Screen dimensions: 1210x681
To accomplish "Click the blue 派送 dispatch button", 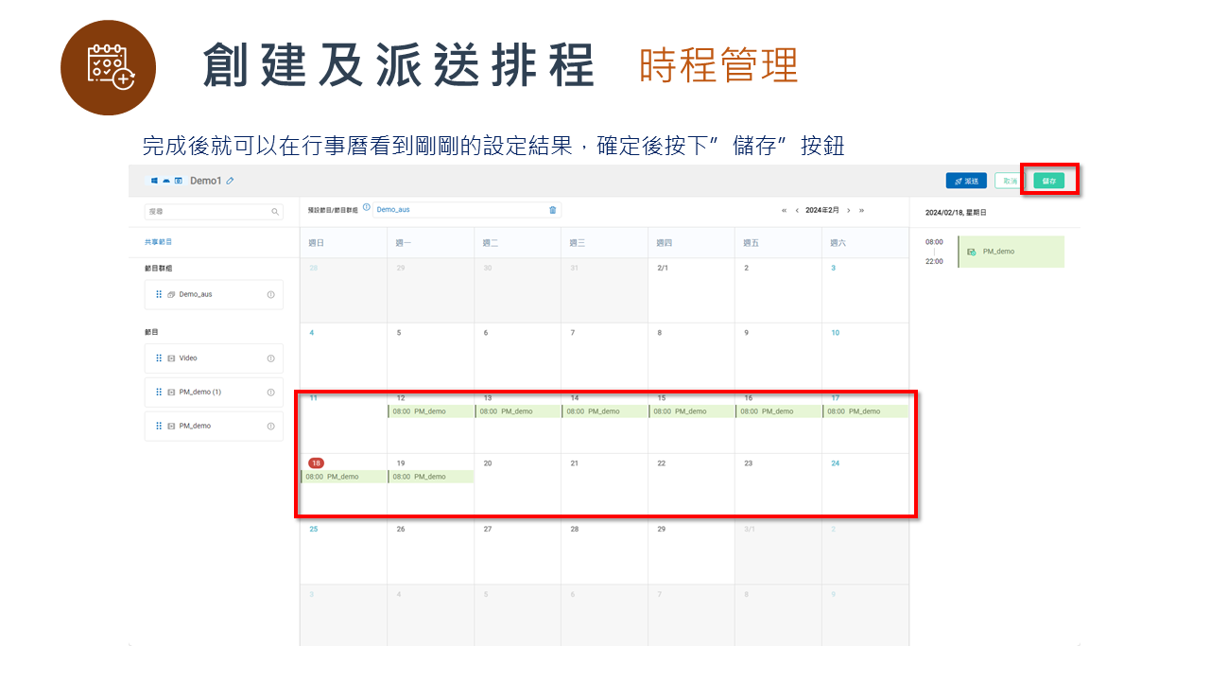I will click(x=966, y=180).
